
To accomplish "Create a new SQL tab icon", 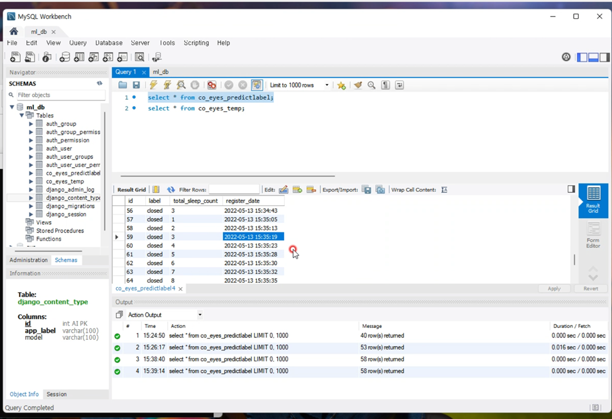I will [15, 57].
